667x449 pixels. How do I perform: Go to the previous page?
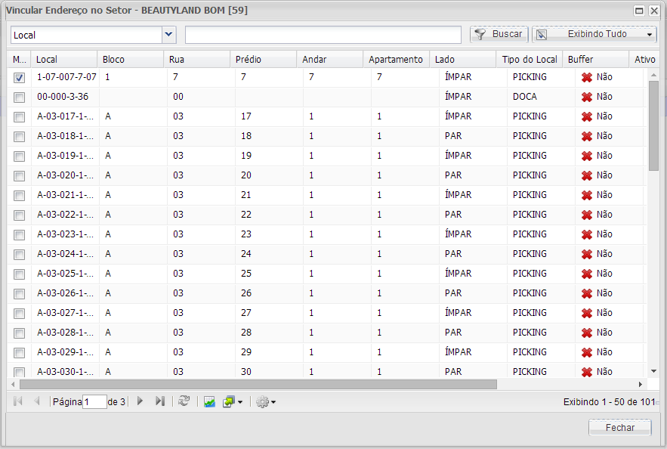(x=37, y=401)
